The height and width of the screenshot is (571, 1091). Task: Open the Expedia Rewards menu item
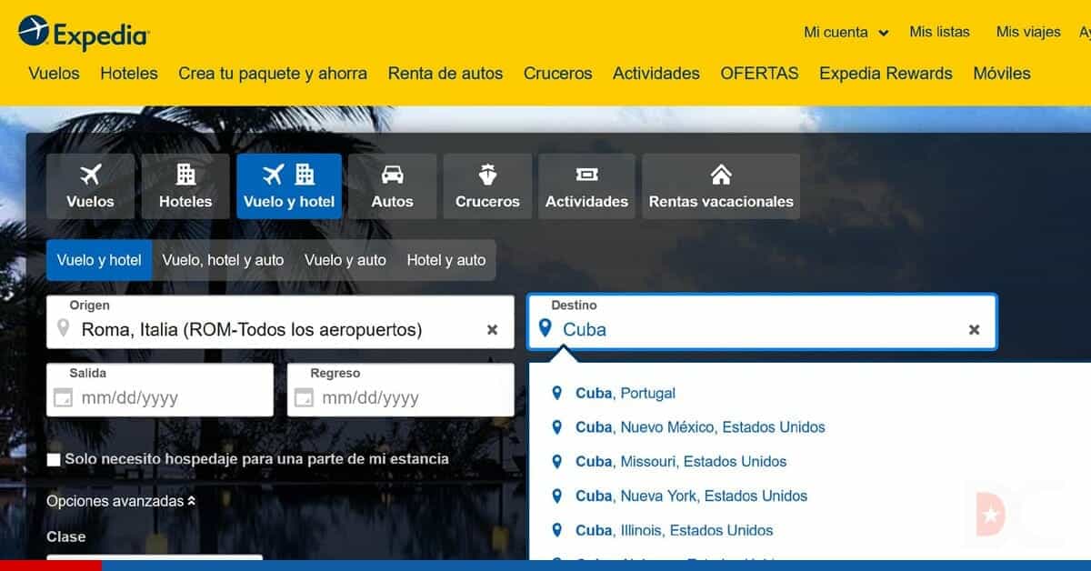tap(886, 74)
